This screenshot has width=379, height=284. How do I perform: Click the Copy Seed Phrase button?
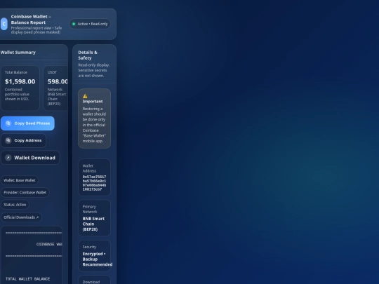point(27,123)
